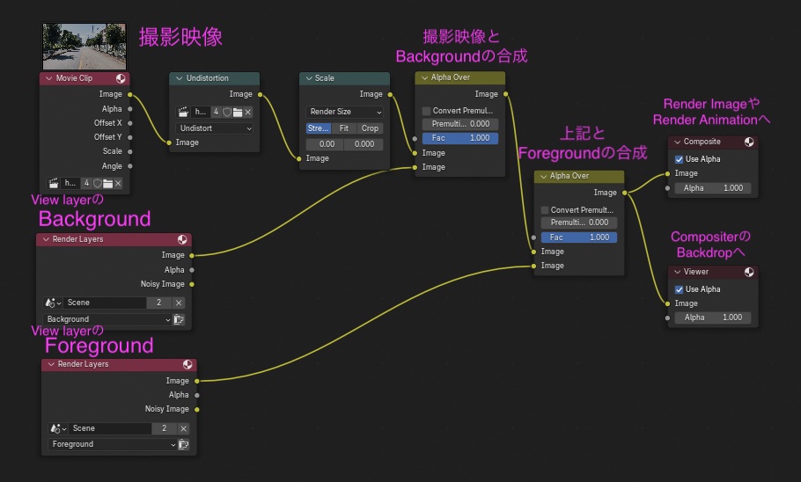Image resolution: width=801 pixels, height=482 pixels.
Task: Click the clapperboard clip browser in the Undistortion node
Action: 183,112
